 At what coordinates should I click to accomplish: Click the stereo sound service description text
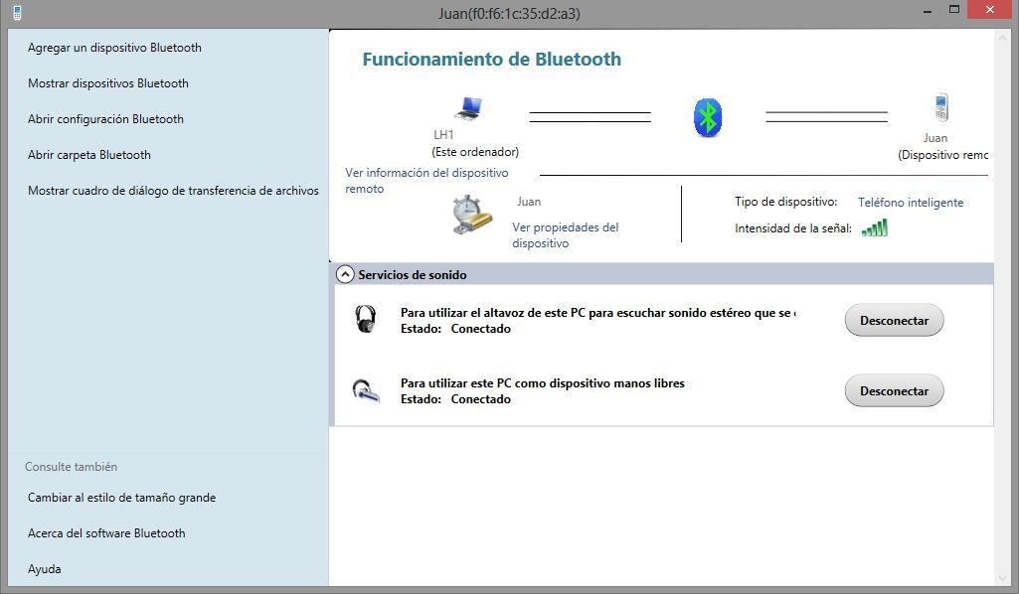[x=597, y=312]
